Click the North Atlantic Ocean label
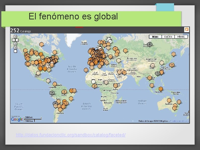This screenshot has width=200, height=150. (x=72, y=69)
